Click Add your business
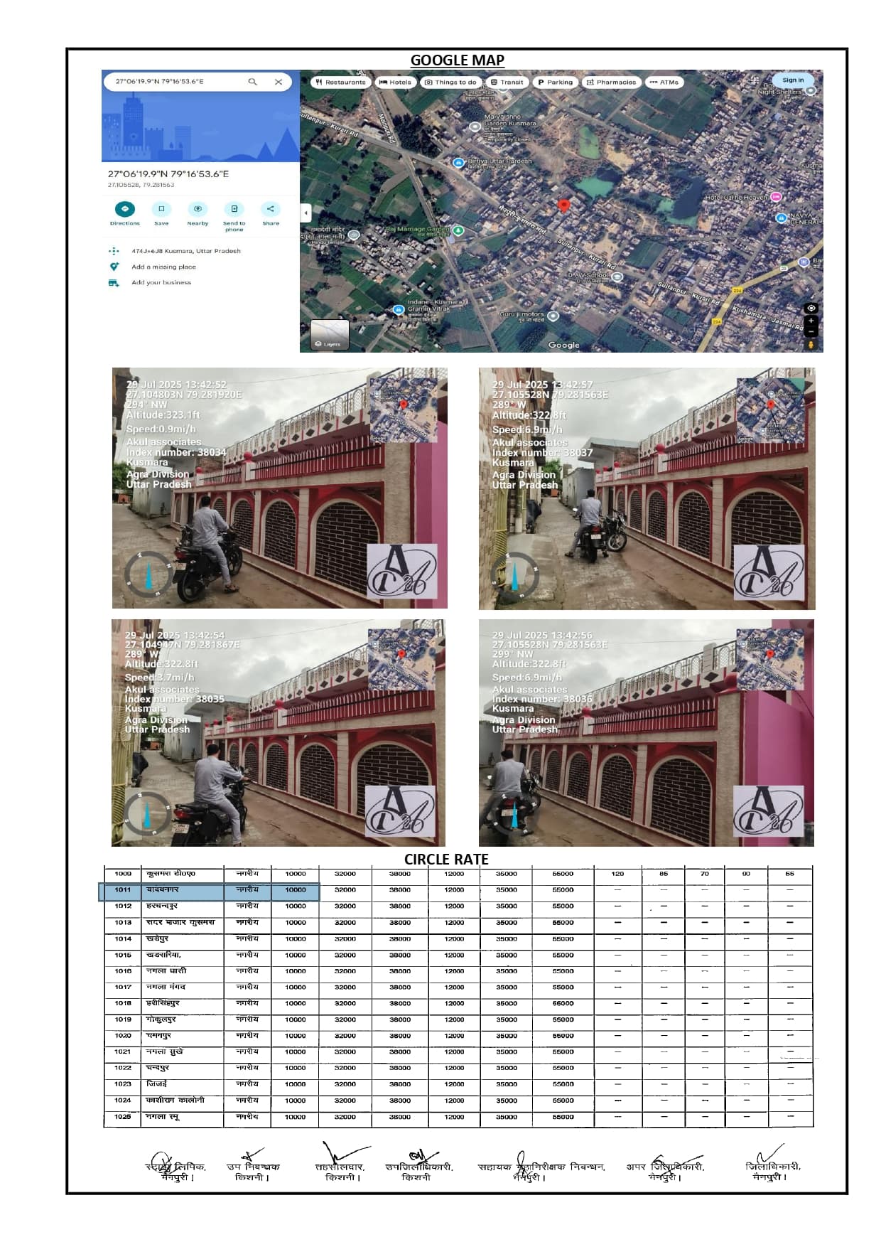The width and height of the screenshot is (881, 1247). tap(161, 282)
